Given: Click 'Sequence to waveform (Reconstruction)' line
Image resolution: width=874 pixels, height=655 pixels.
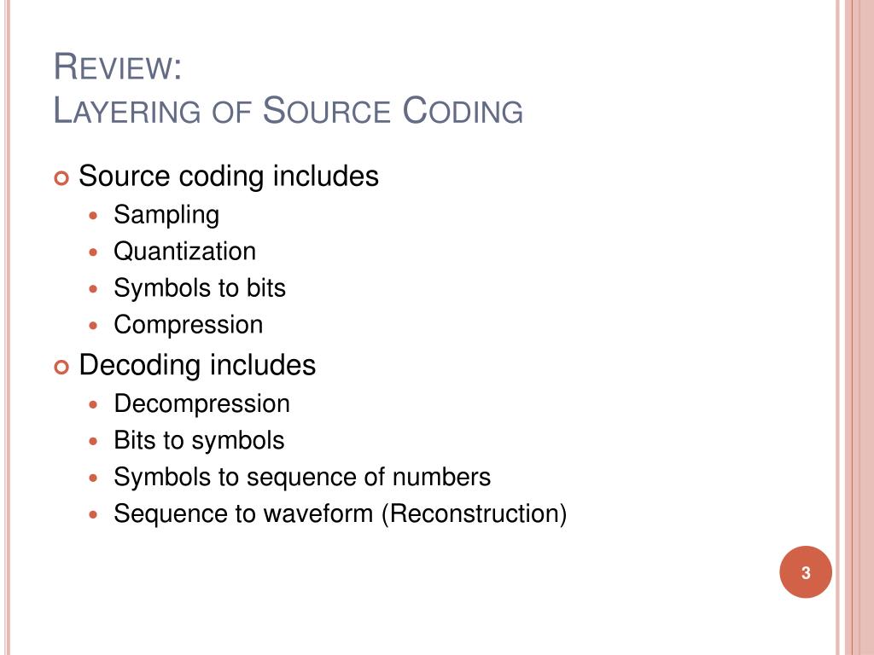Looking at the screenshot, I should 340,514.
